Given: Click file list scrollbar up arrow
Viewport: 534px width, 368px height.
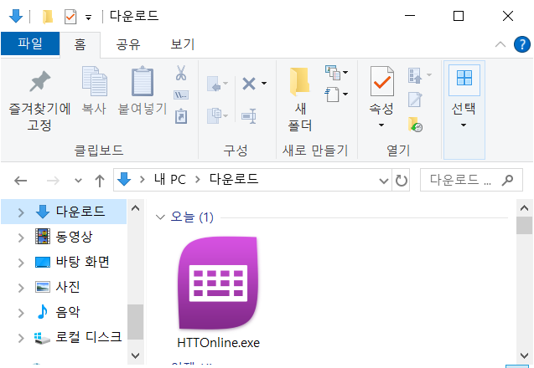Looking at the screenshot, I should pyautogui.click(x=524, y=208).
